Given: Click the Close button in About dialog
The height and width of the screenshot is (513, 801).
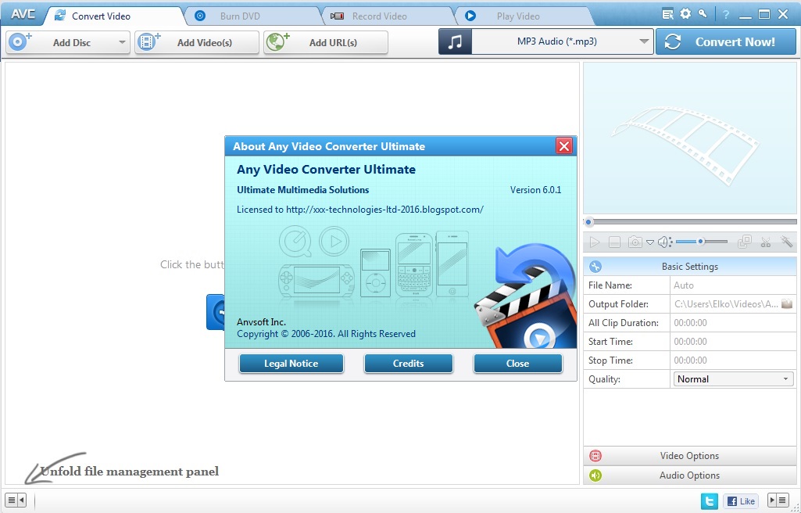Looking at the screenshot, I should 517,364.
